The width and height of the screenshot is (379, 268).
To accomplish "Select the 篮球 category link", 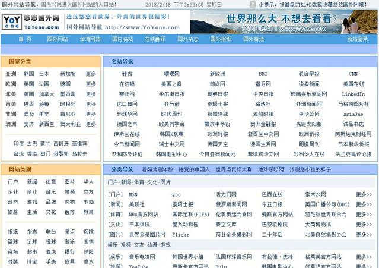I will pyautogui.click(x=13, y=242).
